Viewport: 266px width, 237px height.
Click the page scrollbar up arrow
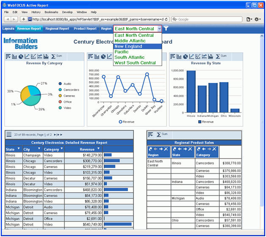(262, 36)
